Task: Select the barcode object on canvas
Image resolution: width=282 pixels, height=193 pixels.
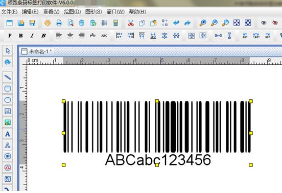Action: [x=157, y=133]
